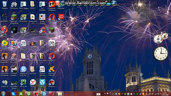Open the БОНУС folder
The width and height of the screenshot is (171, 96).
tap(33, 5)
